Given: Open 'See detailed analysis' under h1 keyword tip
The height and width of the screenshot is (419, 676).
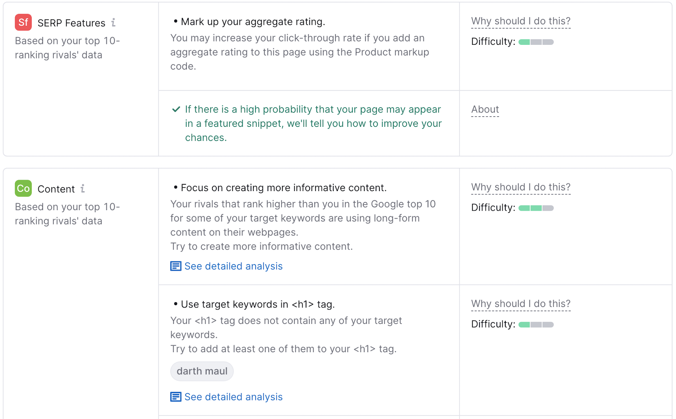Looking at the screenshot, I should [233, 397].
